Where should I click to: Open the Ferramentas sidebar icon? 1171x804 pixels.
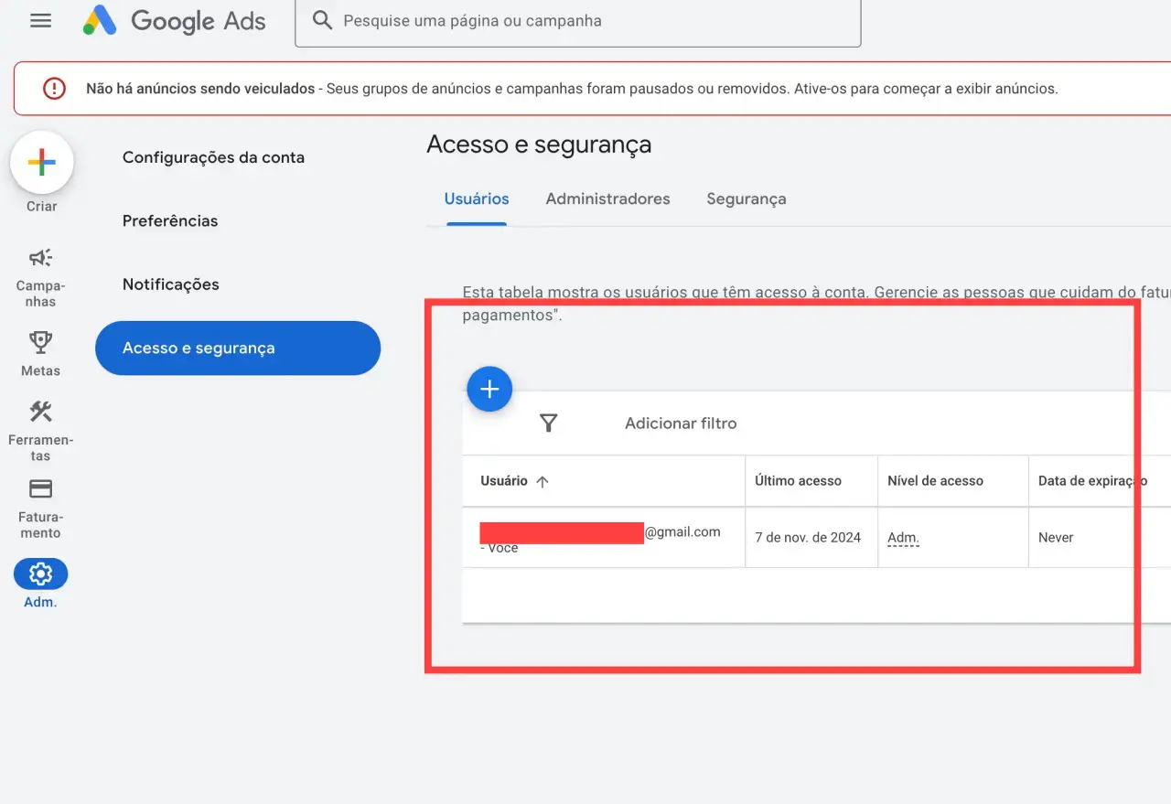click(40, 411)
